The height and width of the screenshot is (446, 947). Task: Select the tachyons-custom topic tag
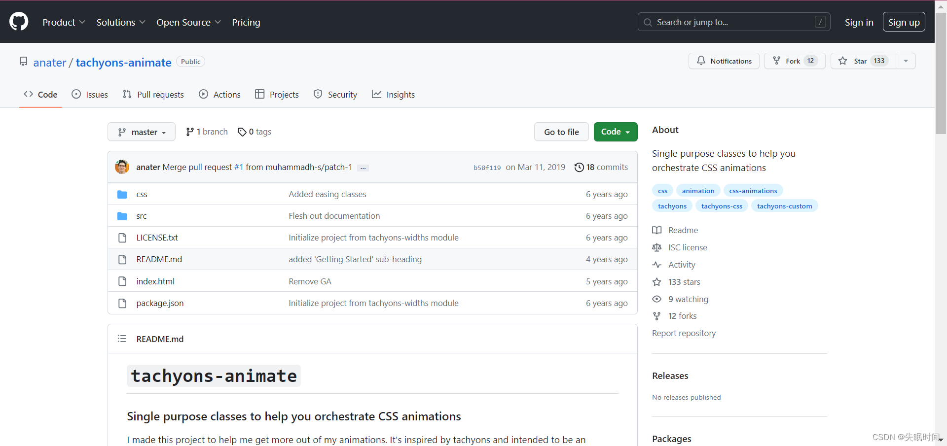tap(784, 206)
